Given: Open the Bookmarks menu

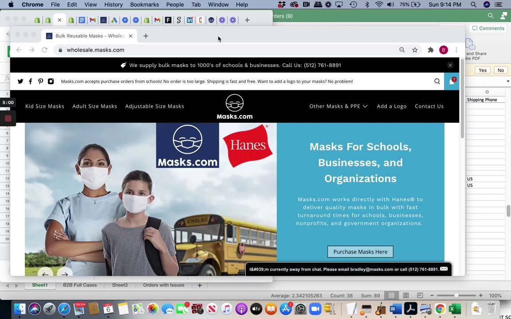Looking at the screenshot, I should click(x=144, y=4).
